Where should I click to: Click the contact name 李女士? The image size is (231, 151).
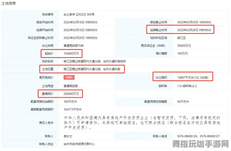pyautogui.click(x=68, y=136)
